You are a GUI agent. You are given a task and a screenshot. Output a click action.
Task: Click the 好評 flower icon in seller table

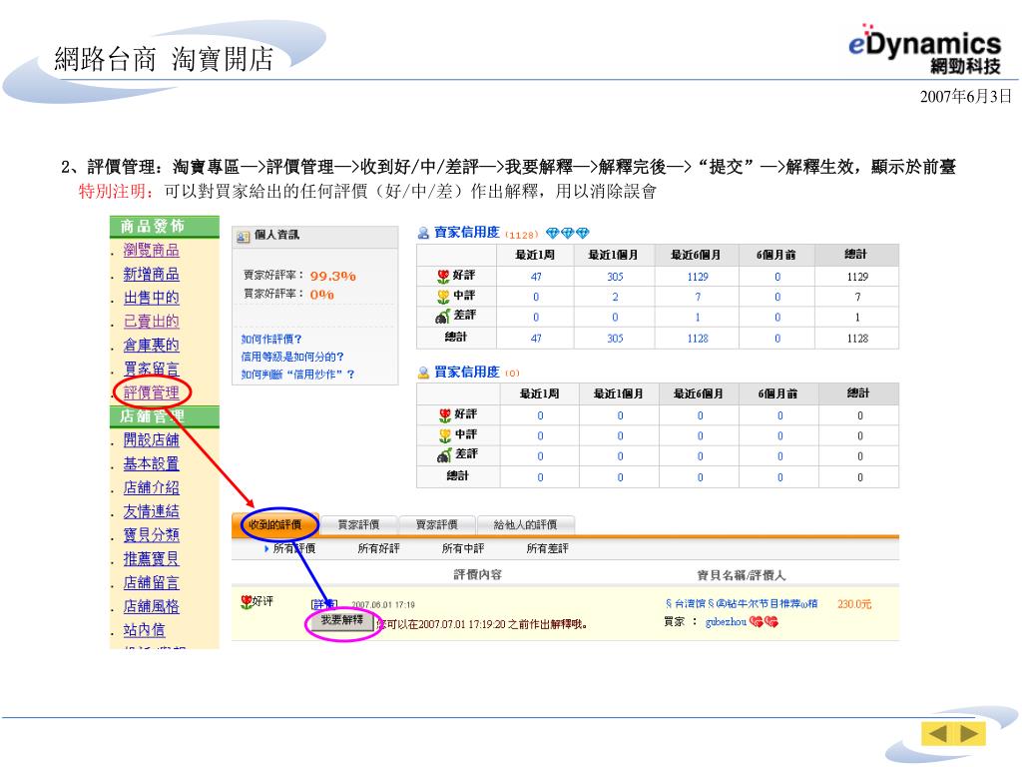pyautogui.click(x=444, y=276)
